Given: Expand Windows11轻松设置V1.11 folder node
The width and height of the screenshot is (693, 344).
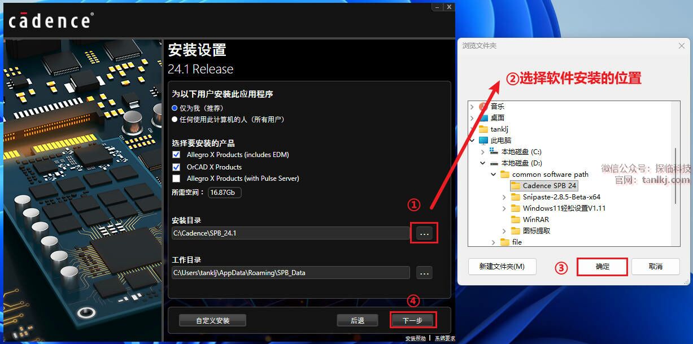Looking at the screenshot, I should [x=504, y=208].
